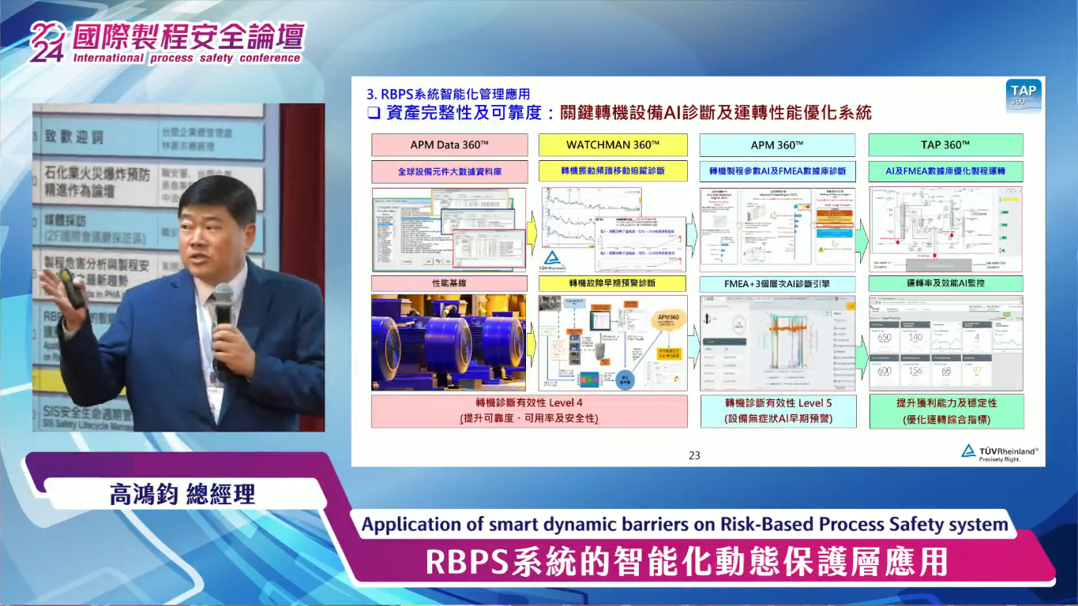This screenshot has height=606, width=1078.
Task: Click the TAP 360 badge icon on the slide
Action: (x=1024, y=95)
